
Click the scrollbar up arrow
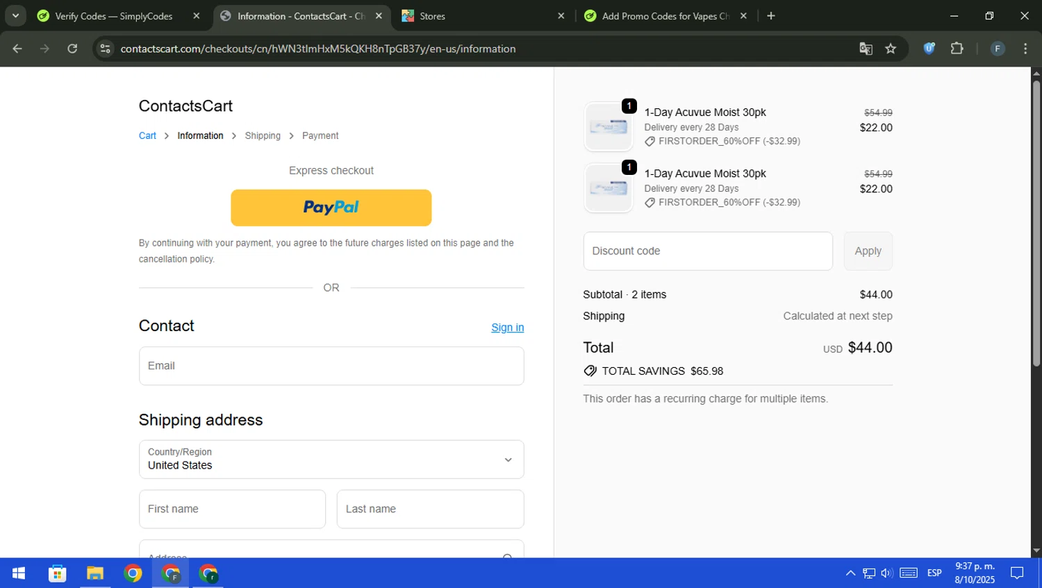coord(1036,73)
